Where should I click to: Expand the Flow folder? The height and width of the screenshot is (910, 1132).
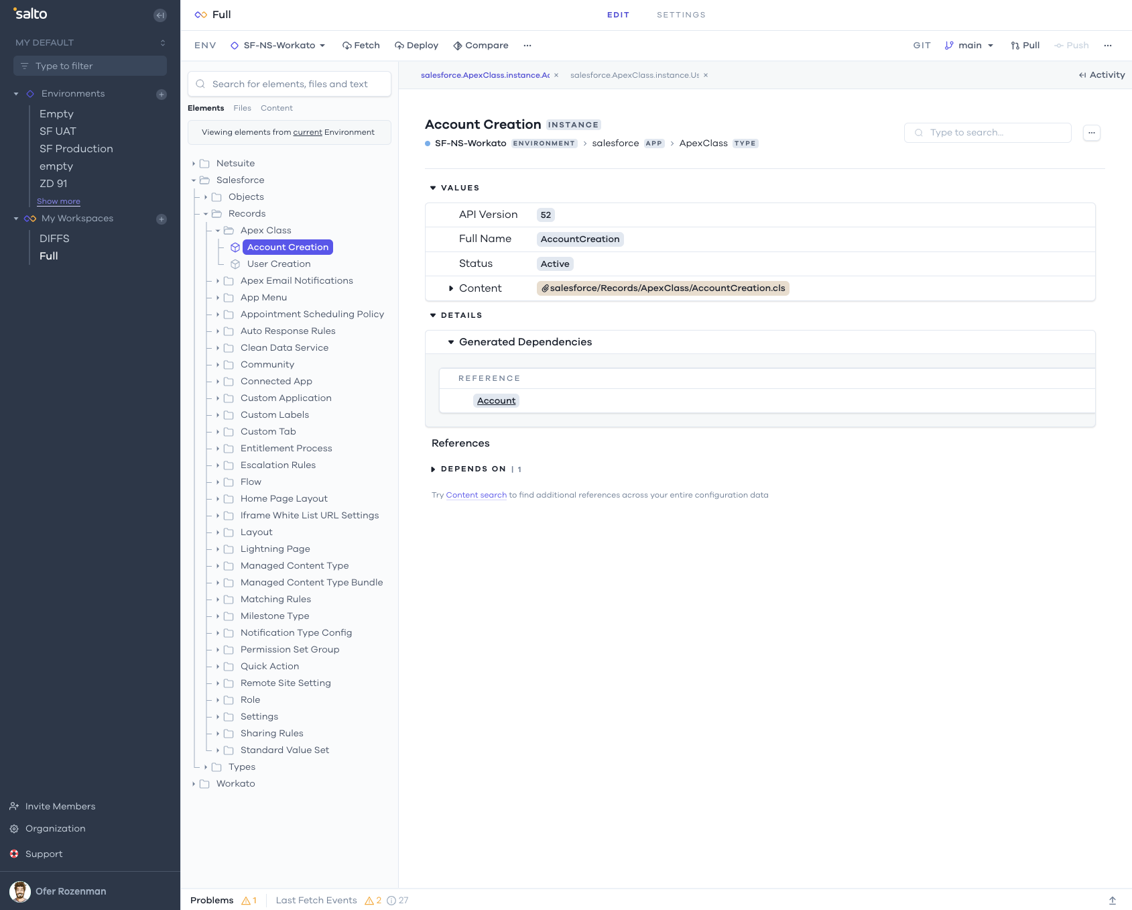click(x=218, y=482)
